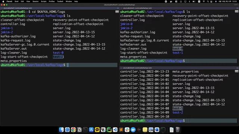Click the battery status icon in menu bar
Screen dimensions: 239x134
[x=194, y=1]
